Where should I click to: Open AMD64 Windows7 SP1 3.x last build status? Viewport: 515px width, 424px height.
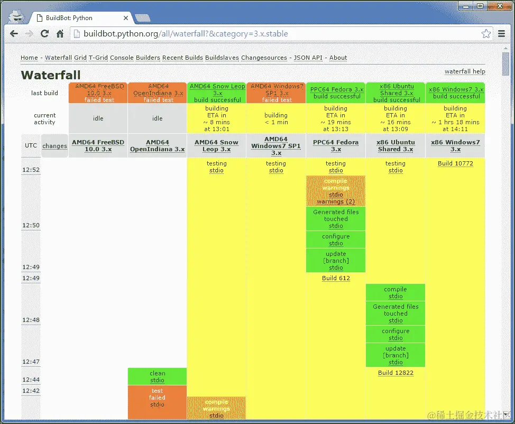point(276,93)
